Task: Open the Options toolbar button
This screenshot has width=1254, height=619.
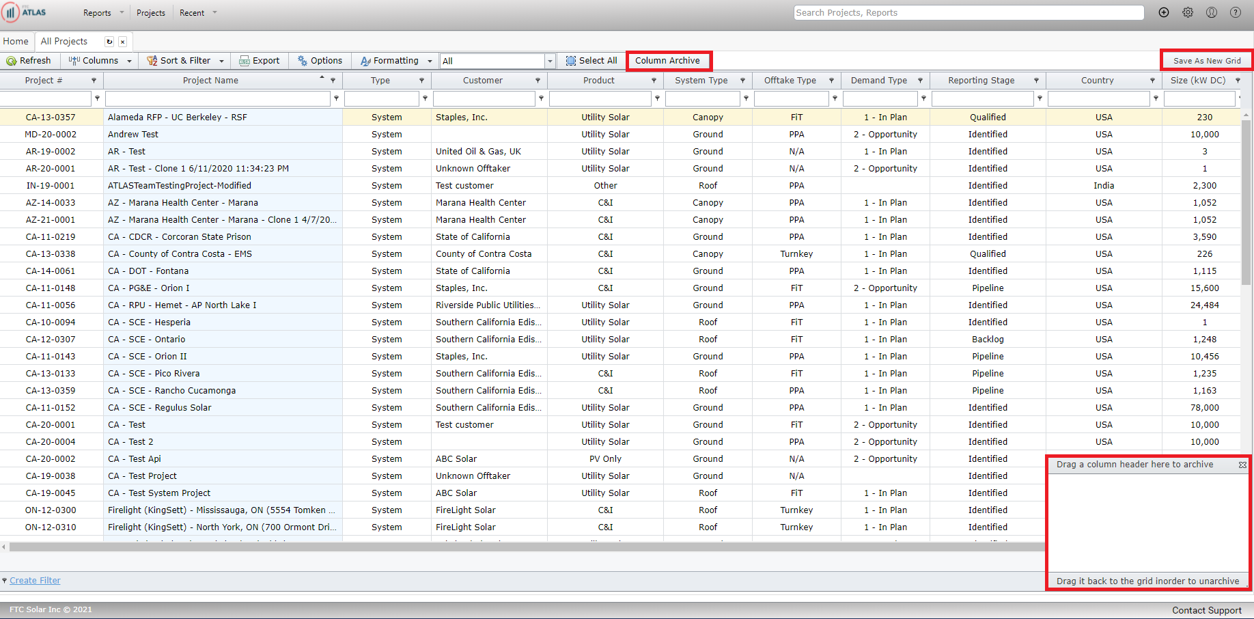Action: [320, 61]
